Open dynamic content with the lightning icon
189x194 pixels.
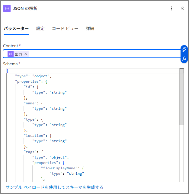(184, 50)
